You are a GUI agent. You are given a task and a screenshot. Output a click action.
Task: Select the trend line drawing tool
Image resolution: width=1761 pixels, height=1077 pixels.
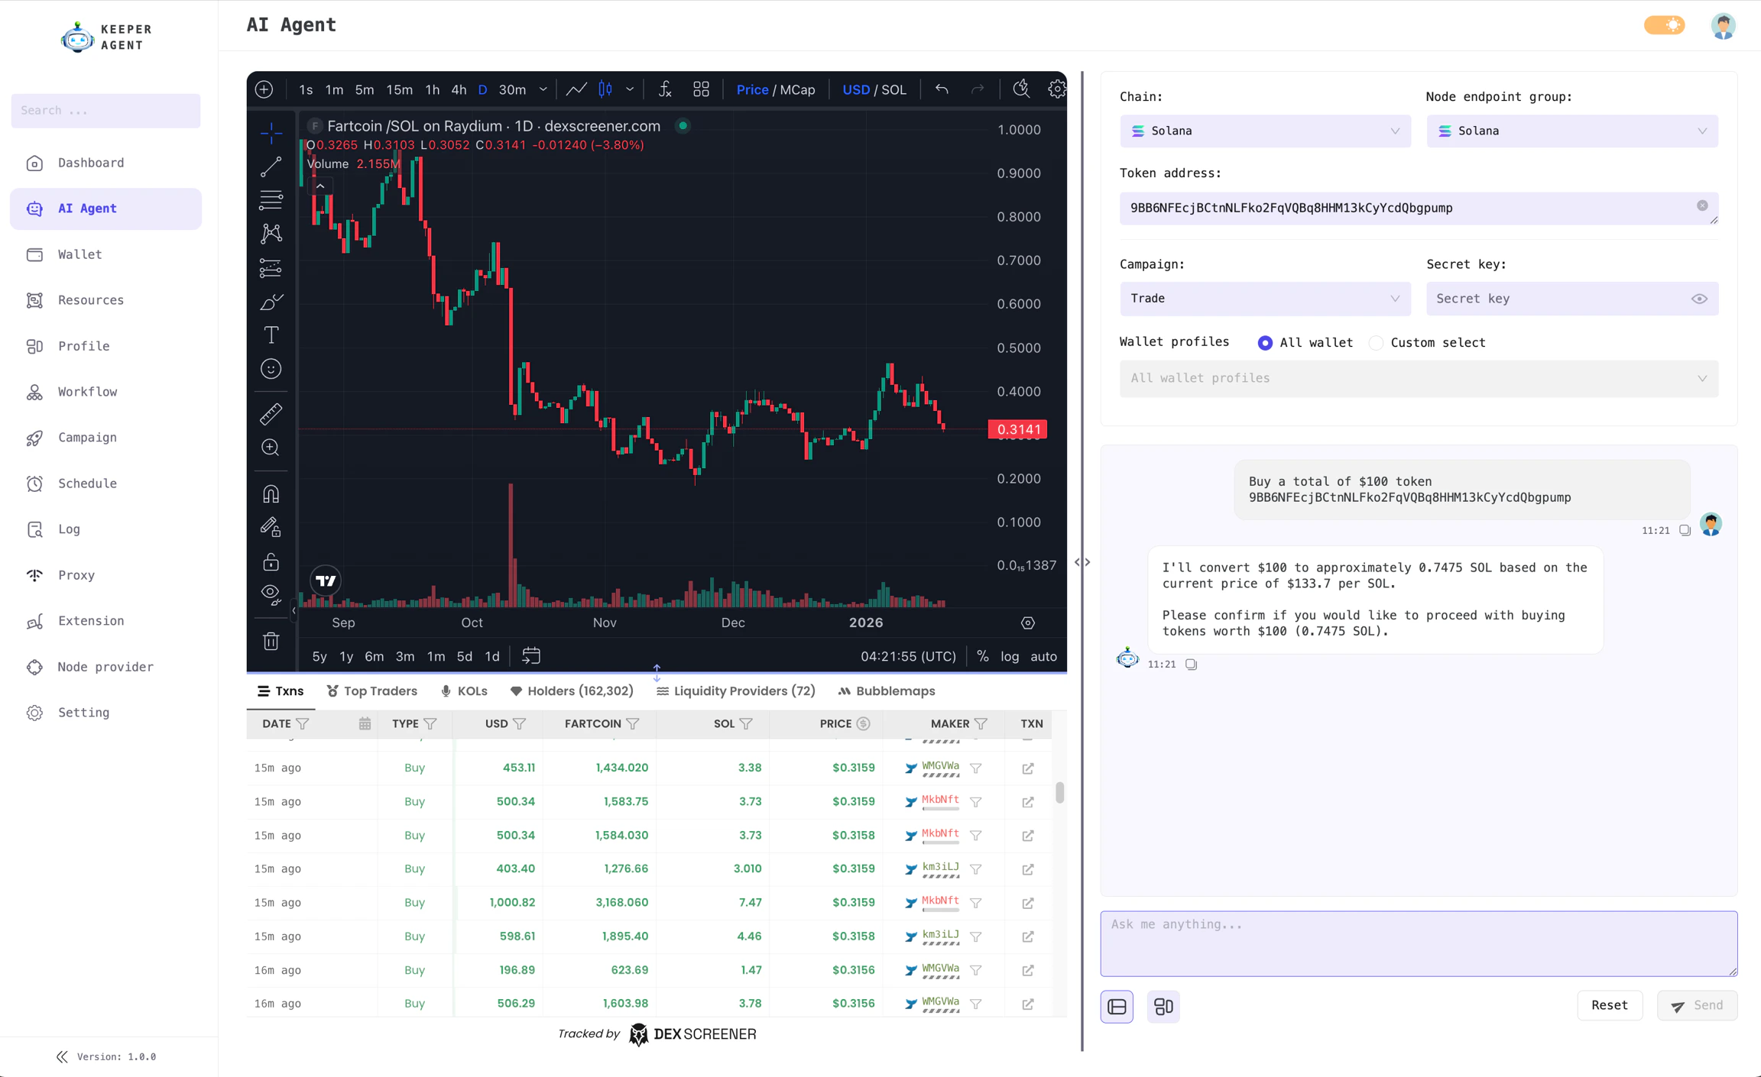pyautogui.click(x=271, y=167)
